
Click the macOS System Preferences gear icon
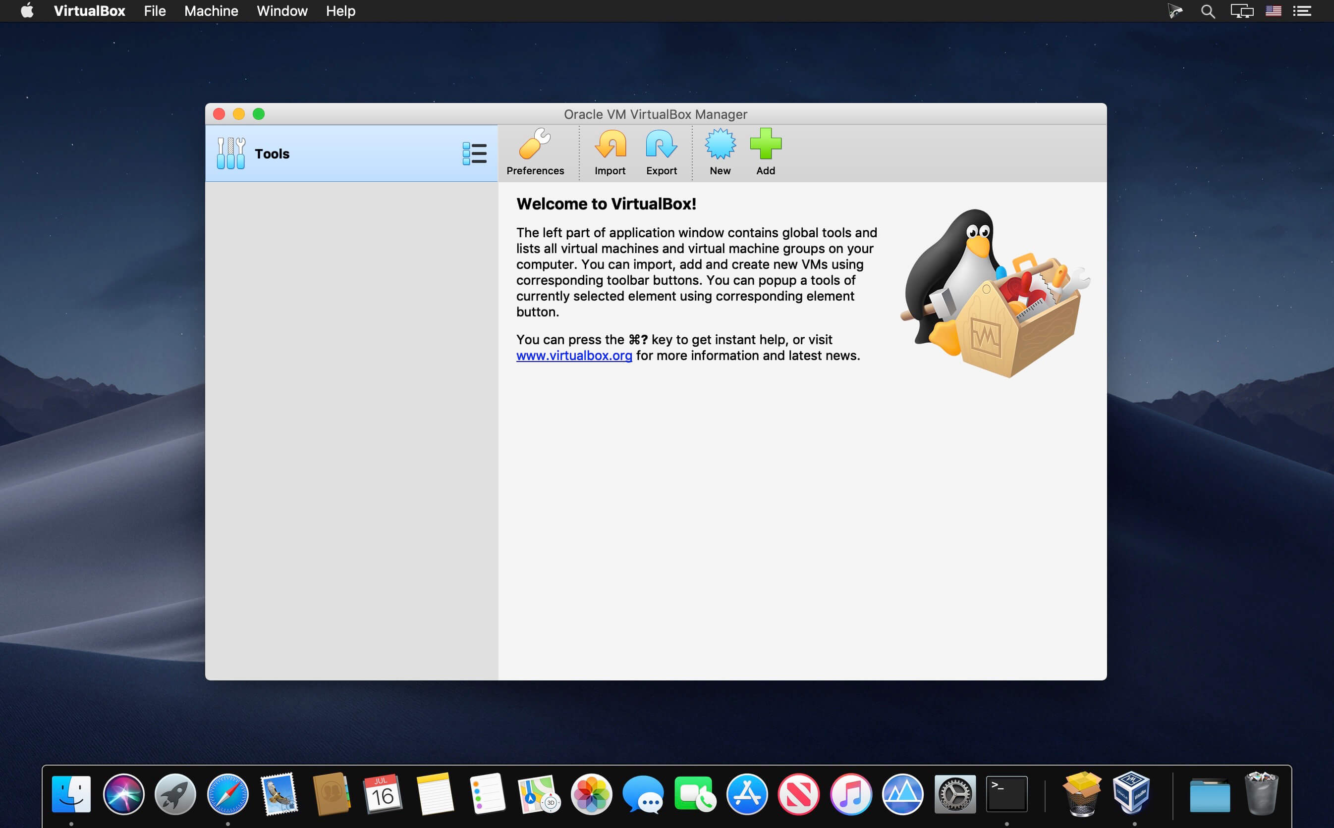pyautogui.click(x=953, y=795)
